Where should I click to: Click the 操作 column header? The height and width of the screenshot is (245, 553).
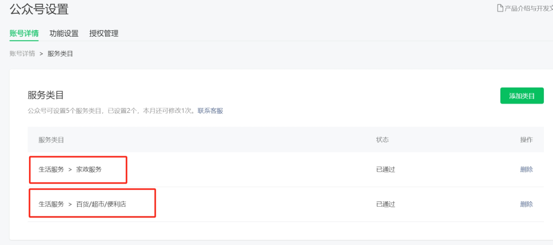[527, 140]
